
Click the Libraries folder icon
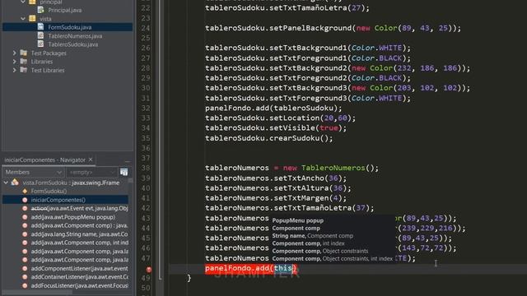coord(24,62)
